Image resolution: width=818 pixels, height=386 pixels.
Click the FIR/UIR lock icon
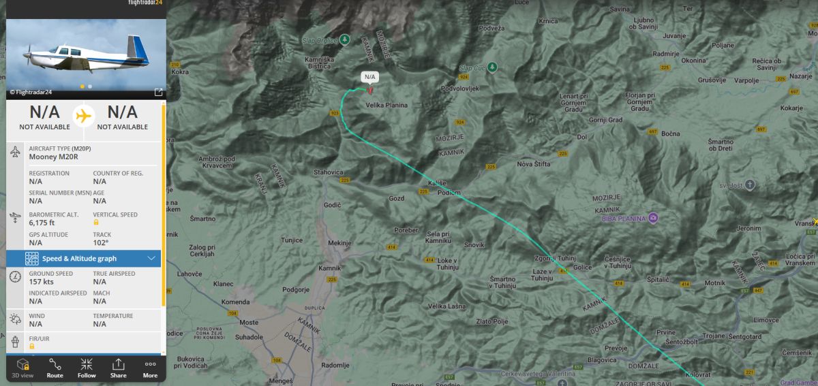31,346
